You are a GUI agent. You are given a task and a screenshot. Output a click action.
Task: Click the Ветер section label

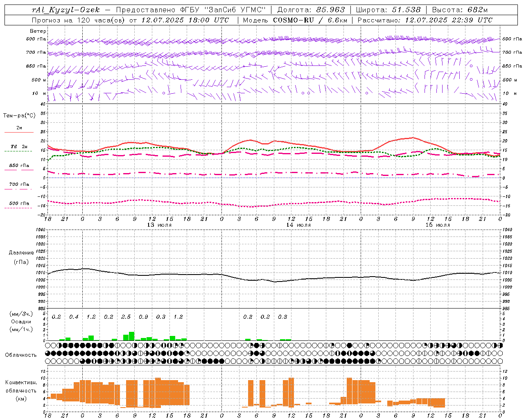(38, 31)
